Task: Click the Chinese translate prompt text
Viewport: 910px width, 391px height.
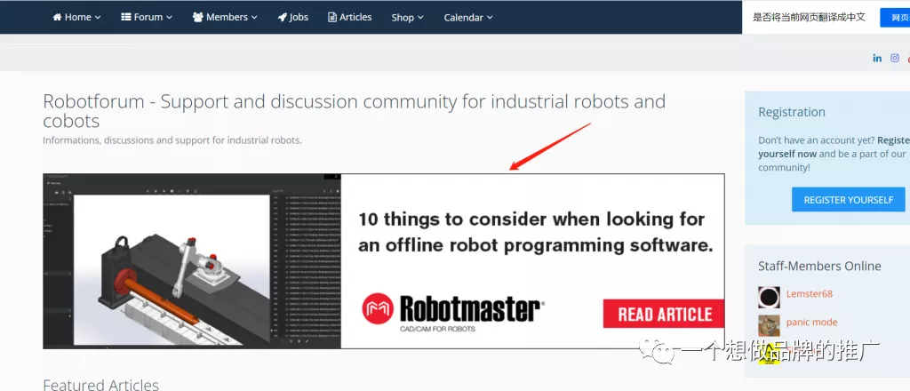Action: tap(809, 17)
